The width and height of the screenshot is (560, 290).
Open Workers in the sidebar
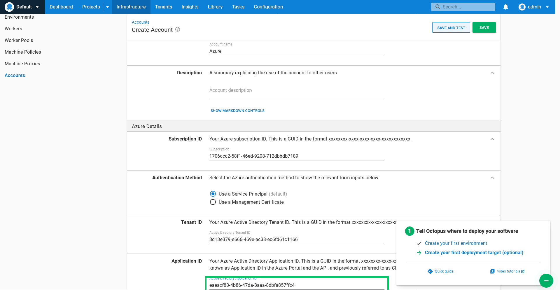(x=13, y=29)
